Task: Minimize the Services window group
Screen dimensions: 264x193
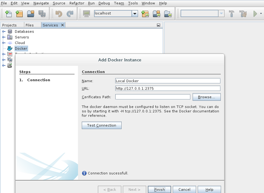Action: (158, 25)
